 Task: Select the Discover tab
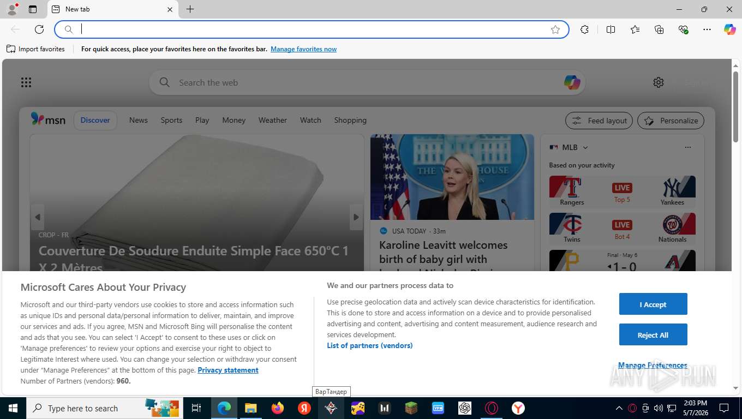95,120
